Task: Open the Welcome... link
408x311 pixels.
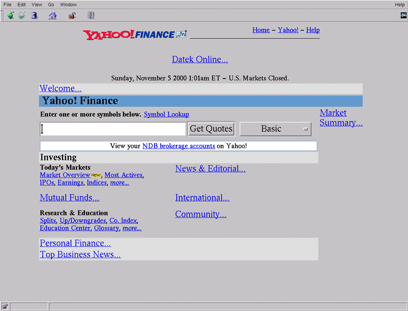Action: [61, 89]
